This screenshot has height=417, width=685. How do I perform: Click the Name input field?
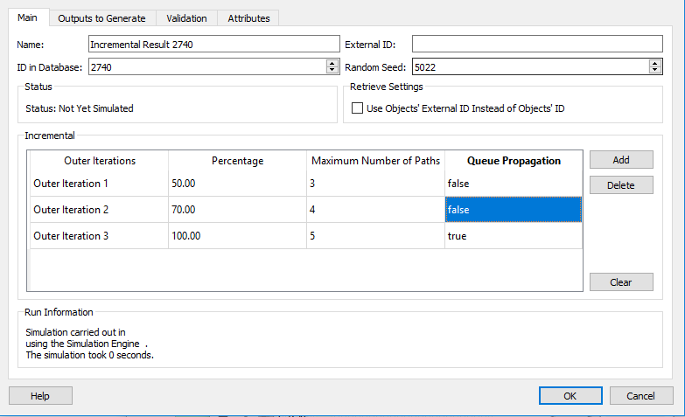[213, 44]
